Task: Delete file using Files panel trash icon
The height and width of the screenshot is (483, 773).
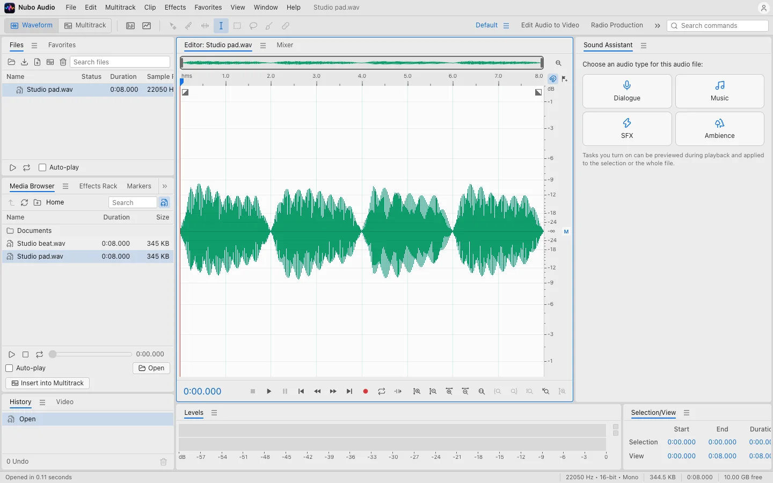Action: coord(63,62)
